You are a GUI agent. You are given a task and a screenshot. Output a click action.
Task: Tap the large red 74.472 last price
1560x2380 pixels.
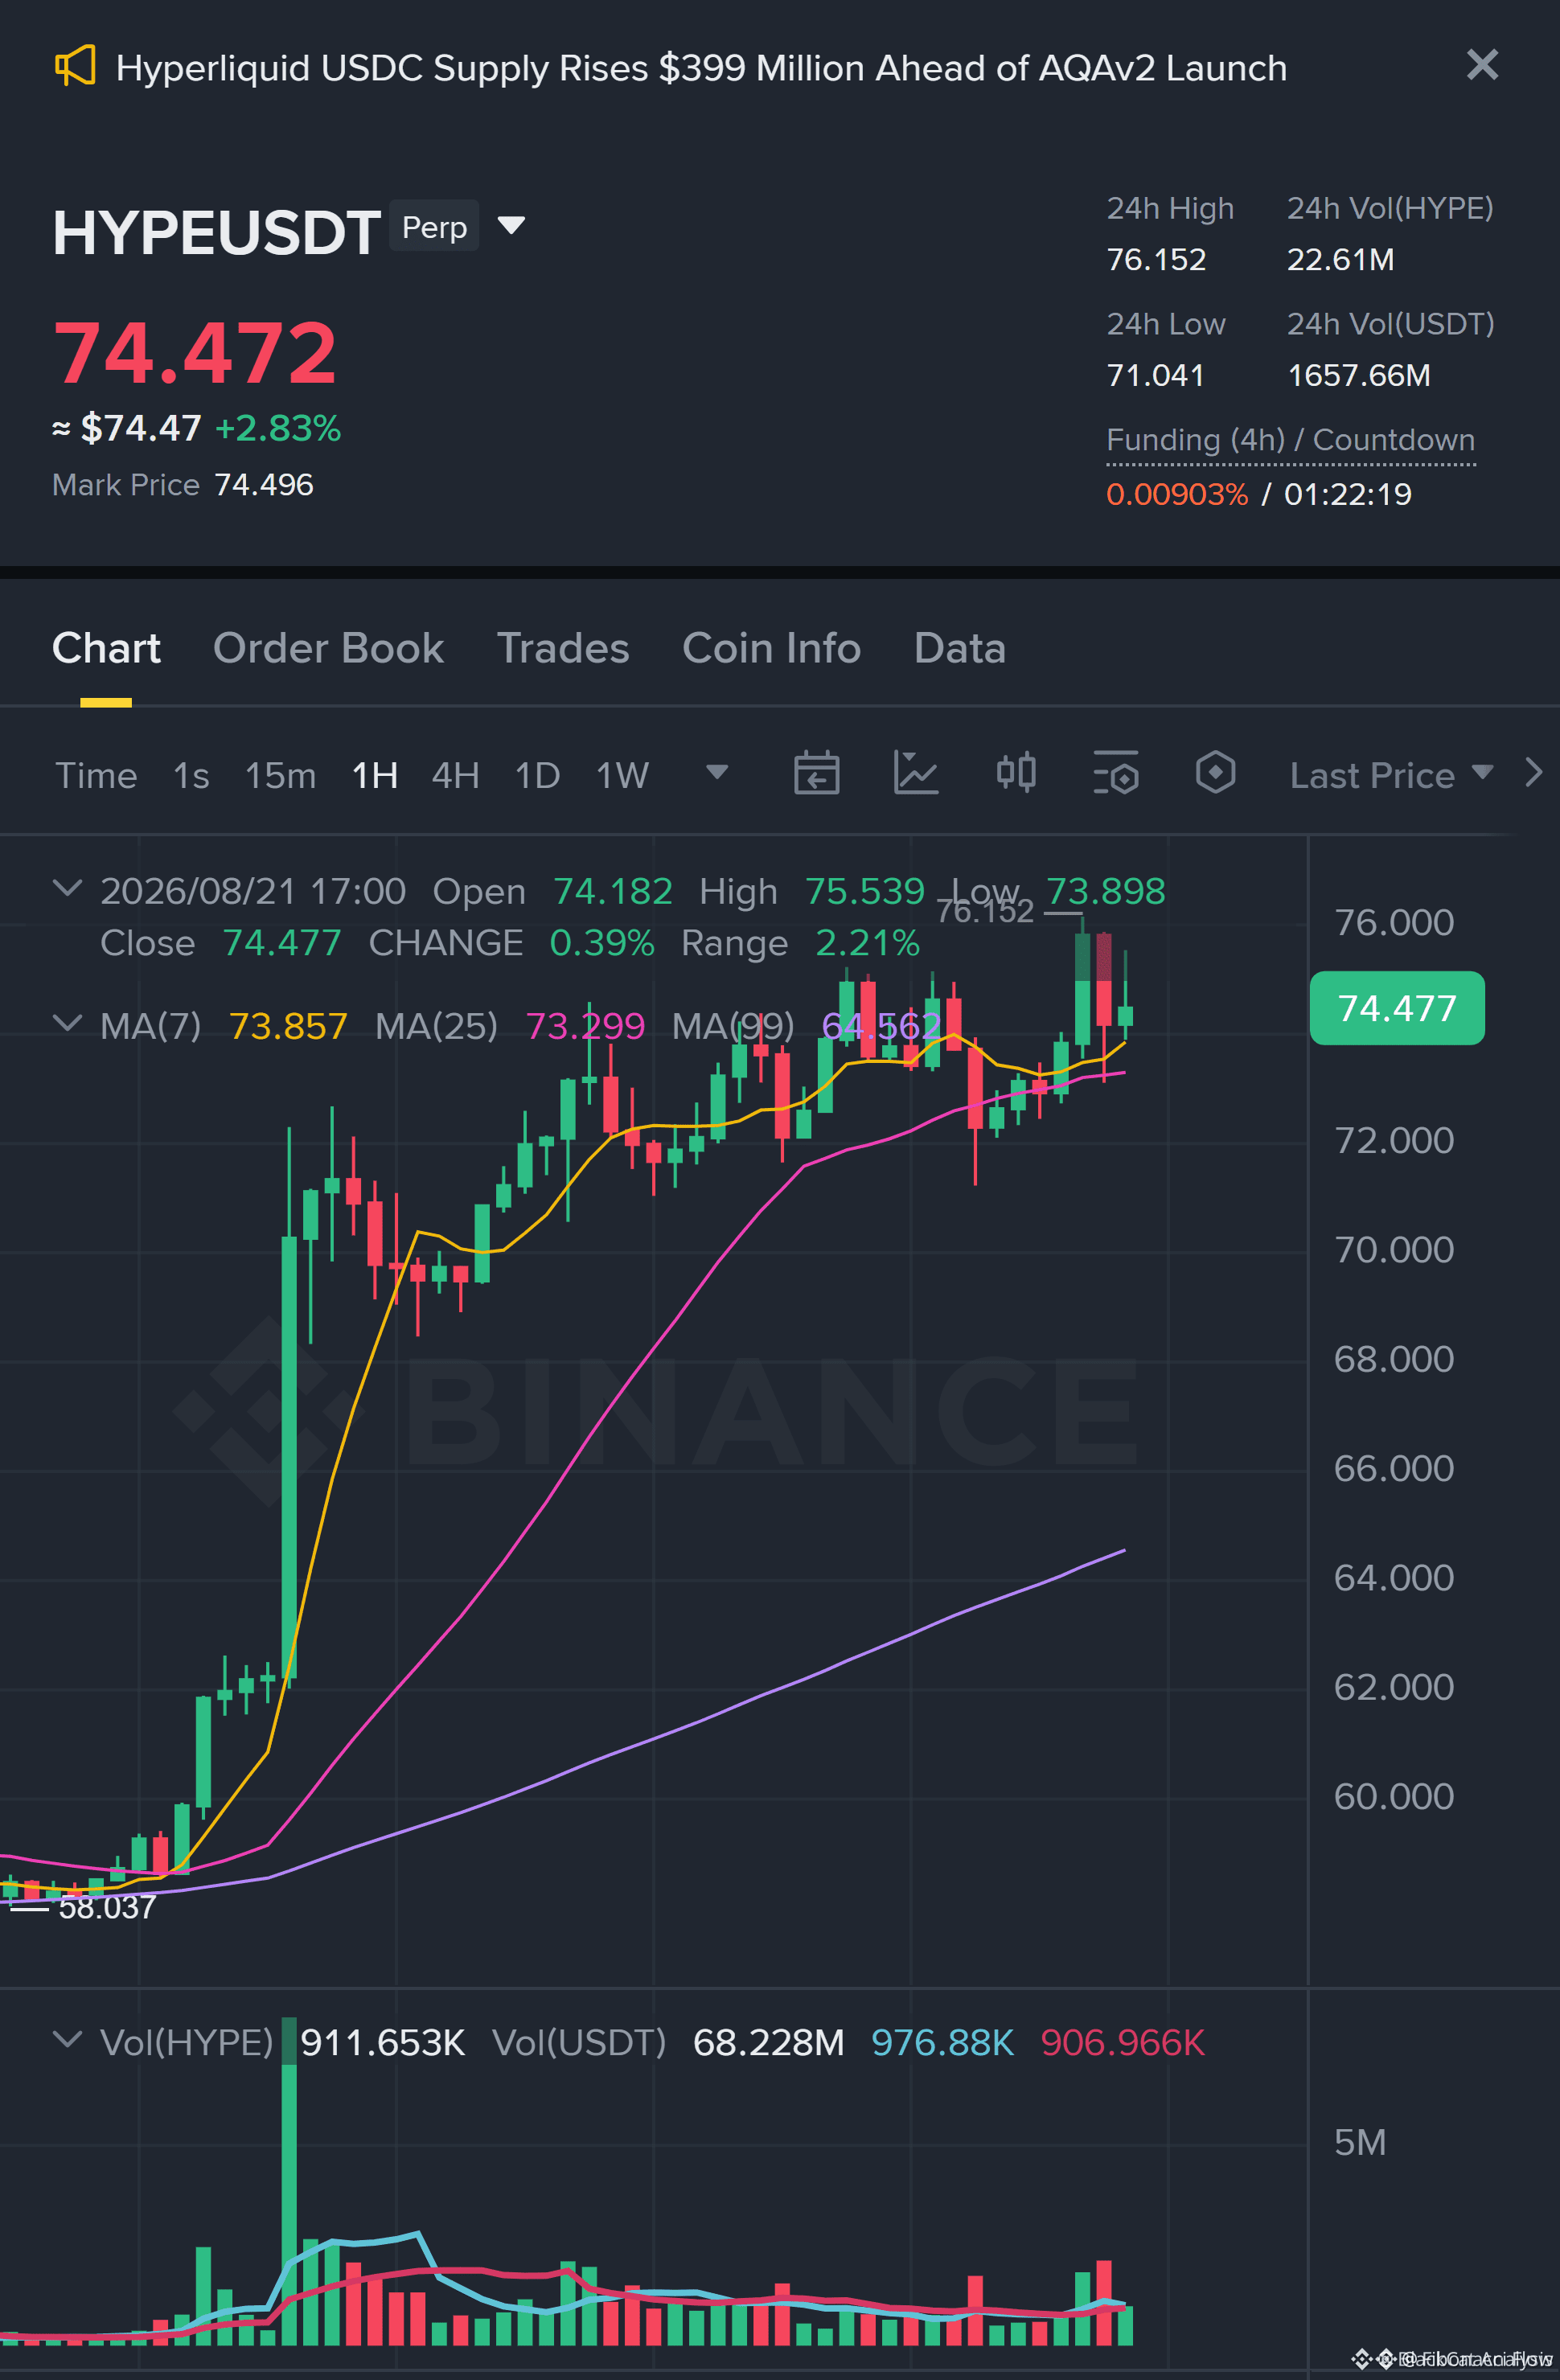[195, 352]
